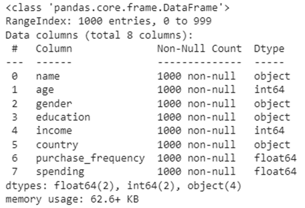
Task: Select the 'name' column label
Action: (x=47, y=77)
